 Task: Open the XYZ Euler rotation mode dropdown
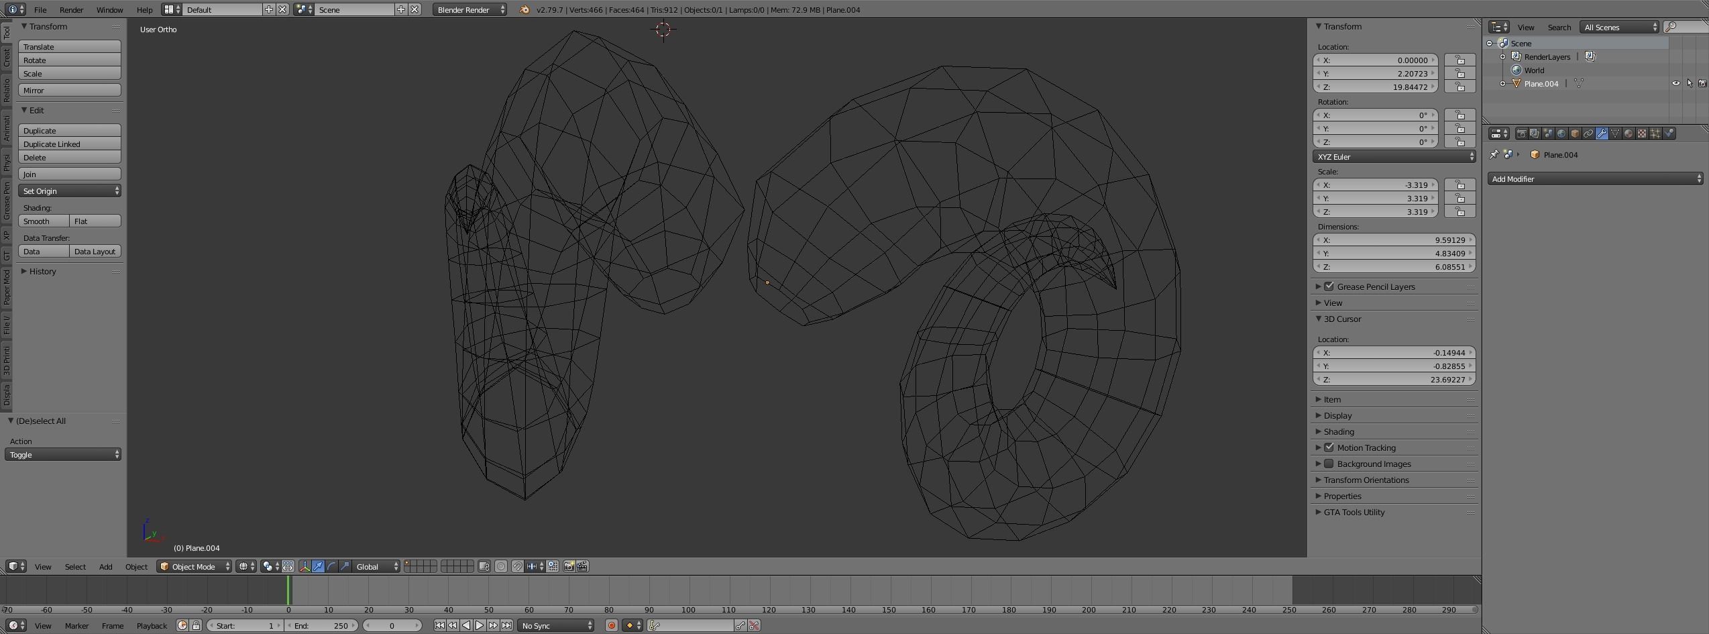1394,157
